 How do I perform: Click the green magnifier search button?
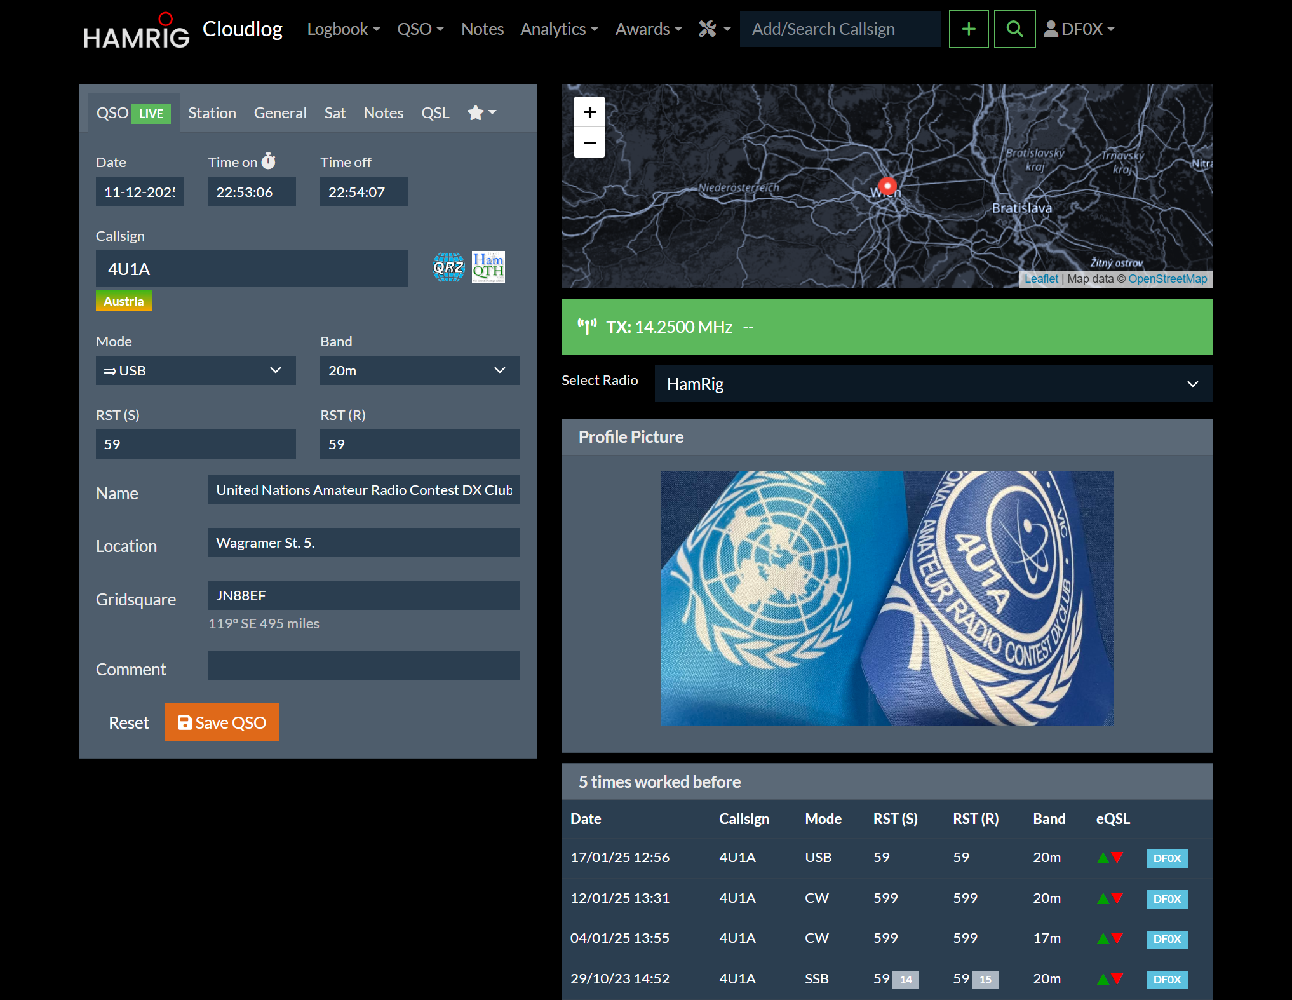tap(1014, 29)
